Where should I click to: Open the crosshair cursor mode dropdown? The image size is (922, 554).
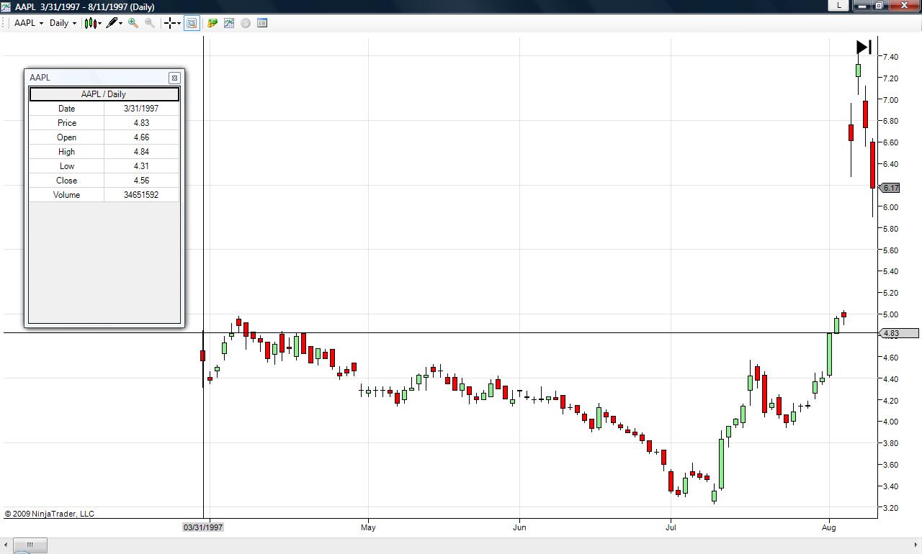172,23
